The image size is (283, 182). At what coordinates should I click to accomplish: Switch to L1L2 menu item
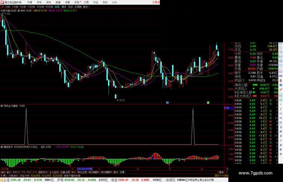coord(115,2)
